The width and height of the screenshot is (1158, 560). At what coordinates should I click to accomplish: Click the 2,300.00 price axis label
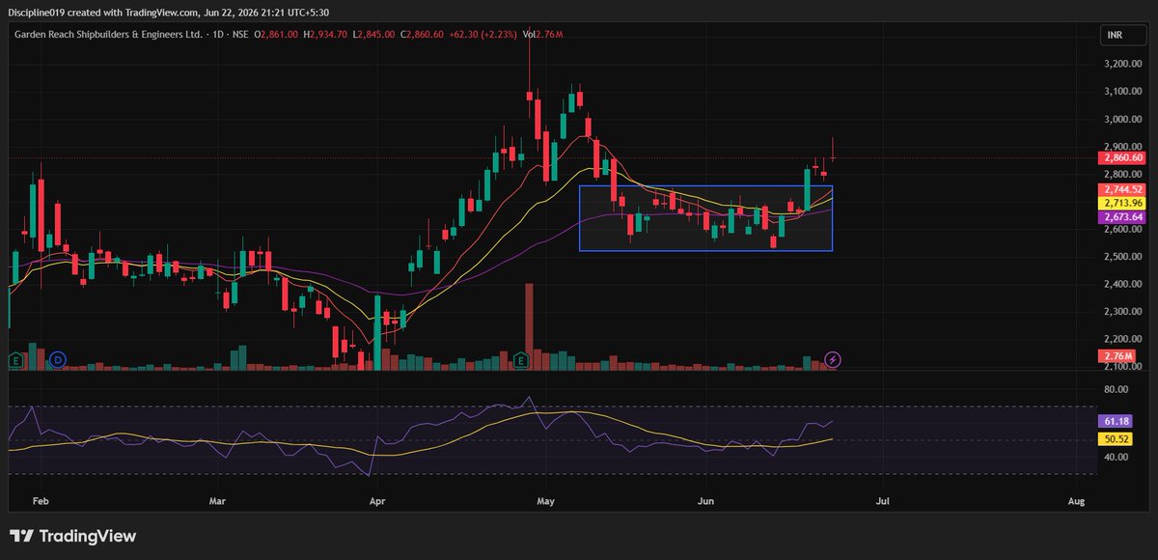click(x=1125, y=312)
